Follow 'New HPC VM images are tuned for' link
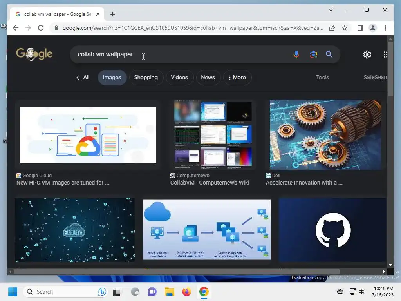This screenshot has width=401, height=301. (x=63, y=183)
